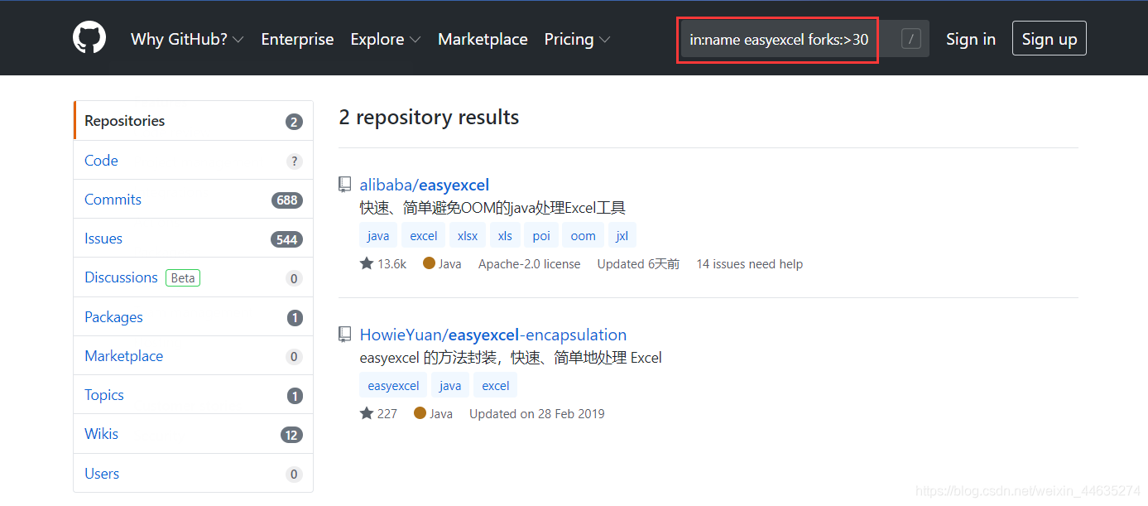
Task: Open the Marketplace nav link
Action: click(x=483, y=39)
